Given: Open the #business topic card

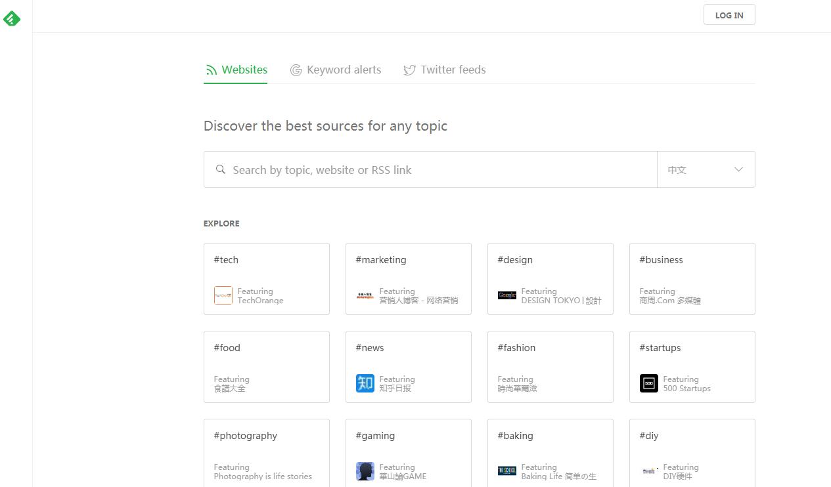Looking at the screenshot, I should coord(692,278).
